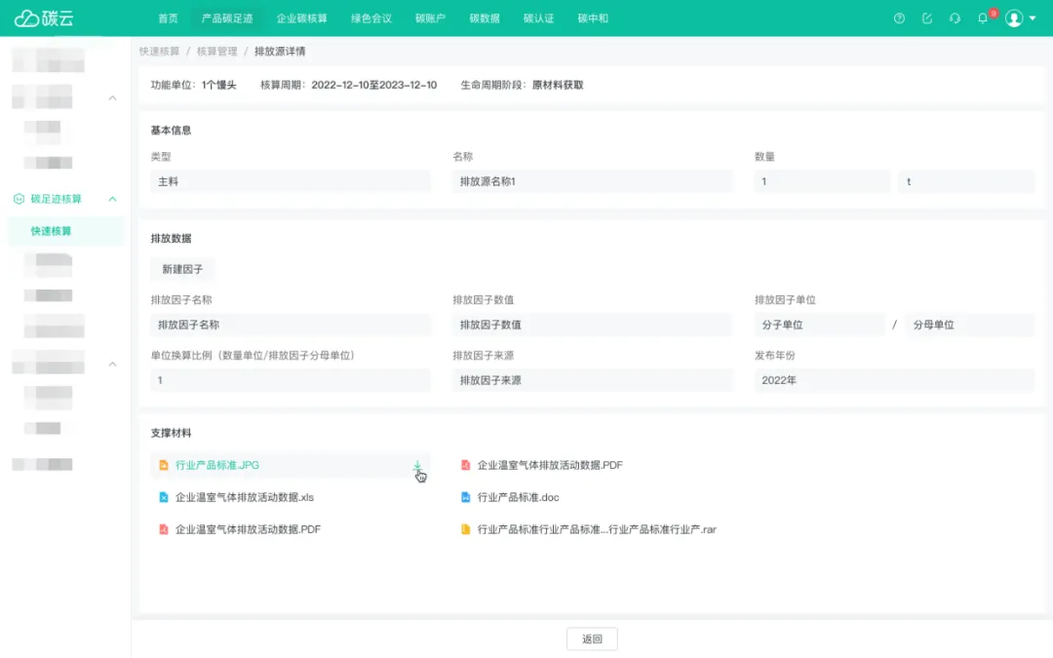
Task: Click the 碳云 cloud logo
Action: click(x=44, y=19)
